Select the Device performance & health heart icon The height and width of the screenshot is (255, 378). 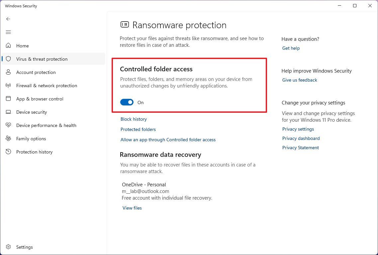8,125
